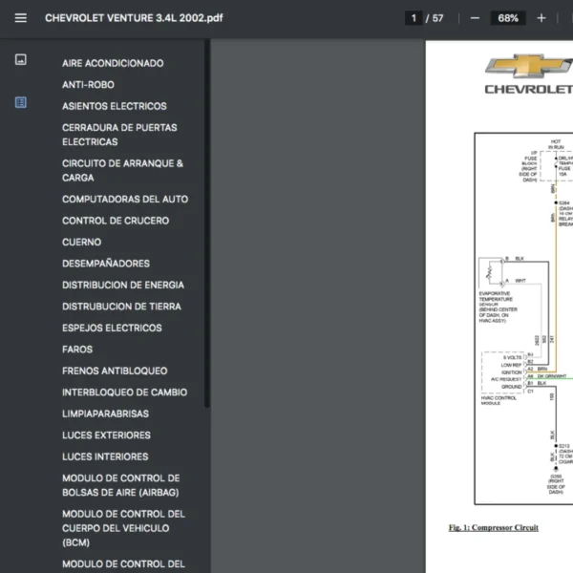Zoom in with the plus button
Viewport: 573px width, 573px height.
[x=541, y=18]
